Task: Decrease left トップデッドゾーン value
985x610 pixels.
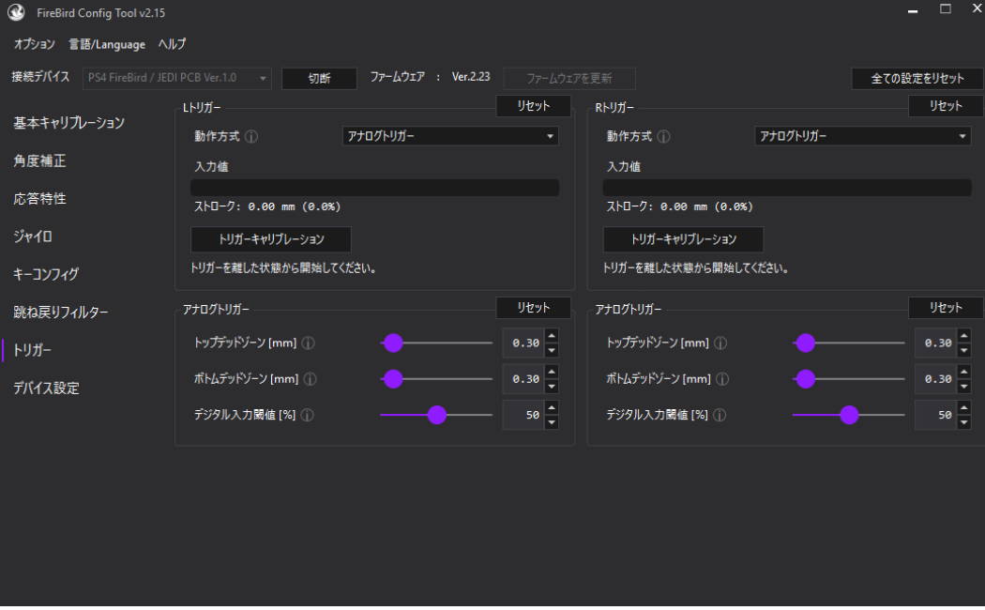Action: tap(552, 351)
